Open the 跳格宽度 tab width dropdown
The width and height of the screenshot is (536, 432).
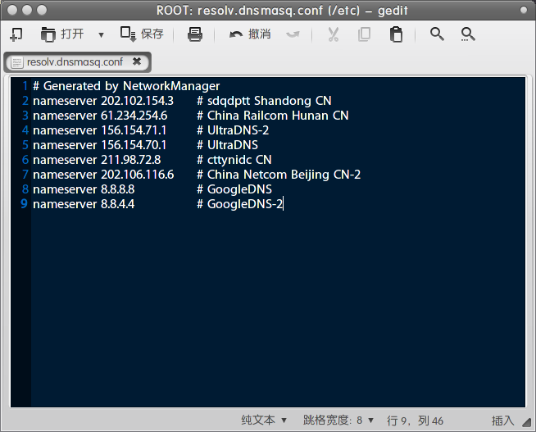[338, 420]
